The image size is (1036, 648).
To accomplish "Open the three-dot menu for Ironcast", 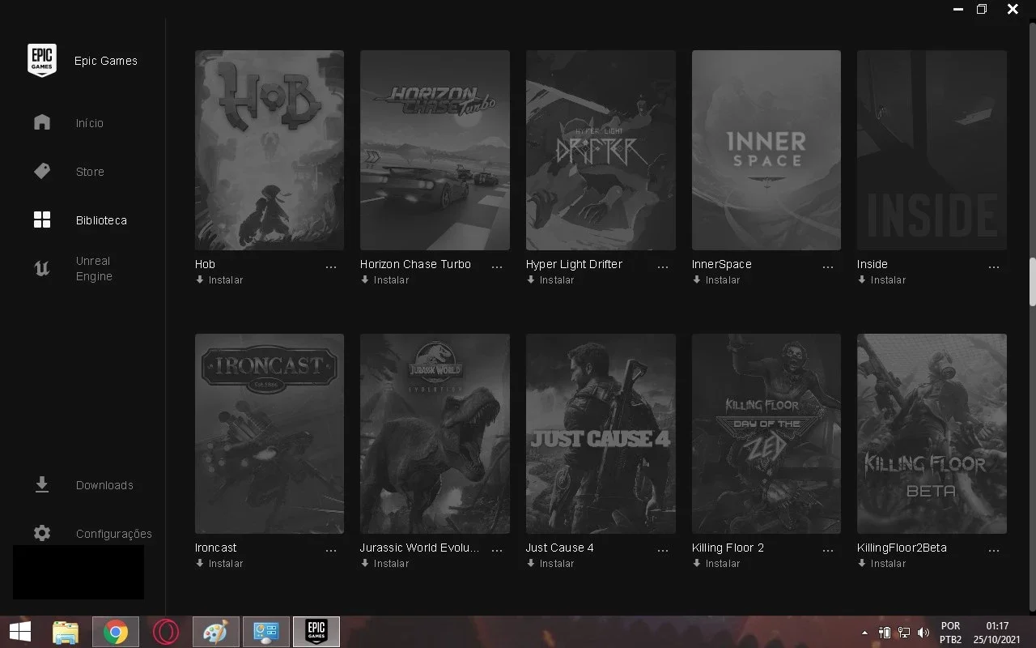I will click(x=331, y=550).
